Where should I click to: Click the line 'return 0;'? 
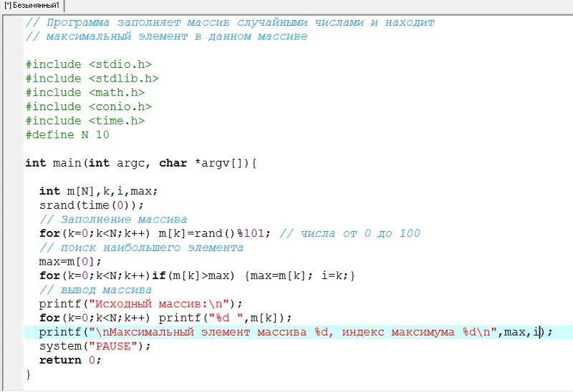click(x=70, y=361)
